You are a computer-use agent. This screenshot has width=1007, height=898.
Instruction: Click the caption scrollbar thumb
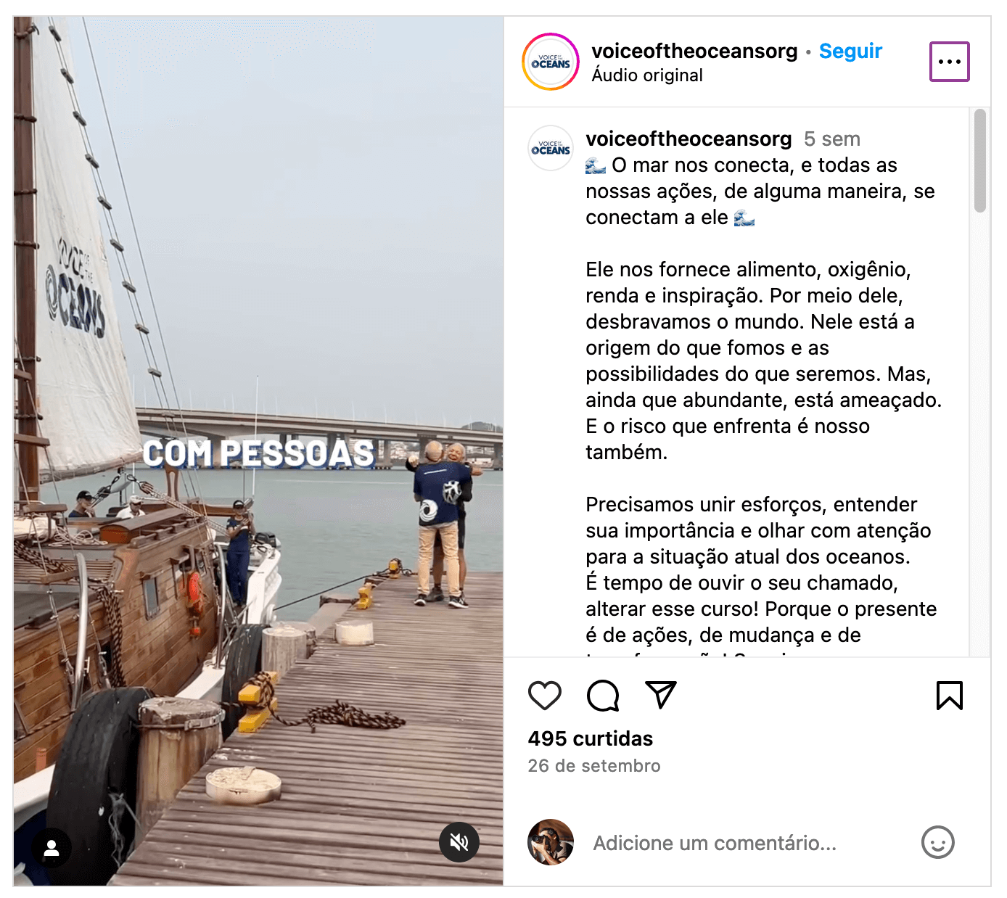click(979, 160)
